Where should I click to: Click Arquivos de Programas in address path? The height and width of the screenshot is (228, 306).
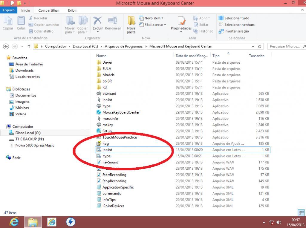coord(124,46)
